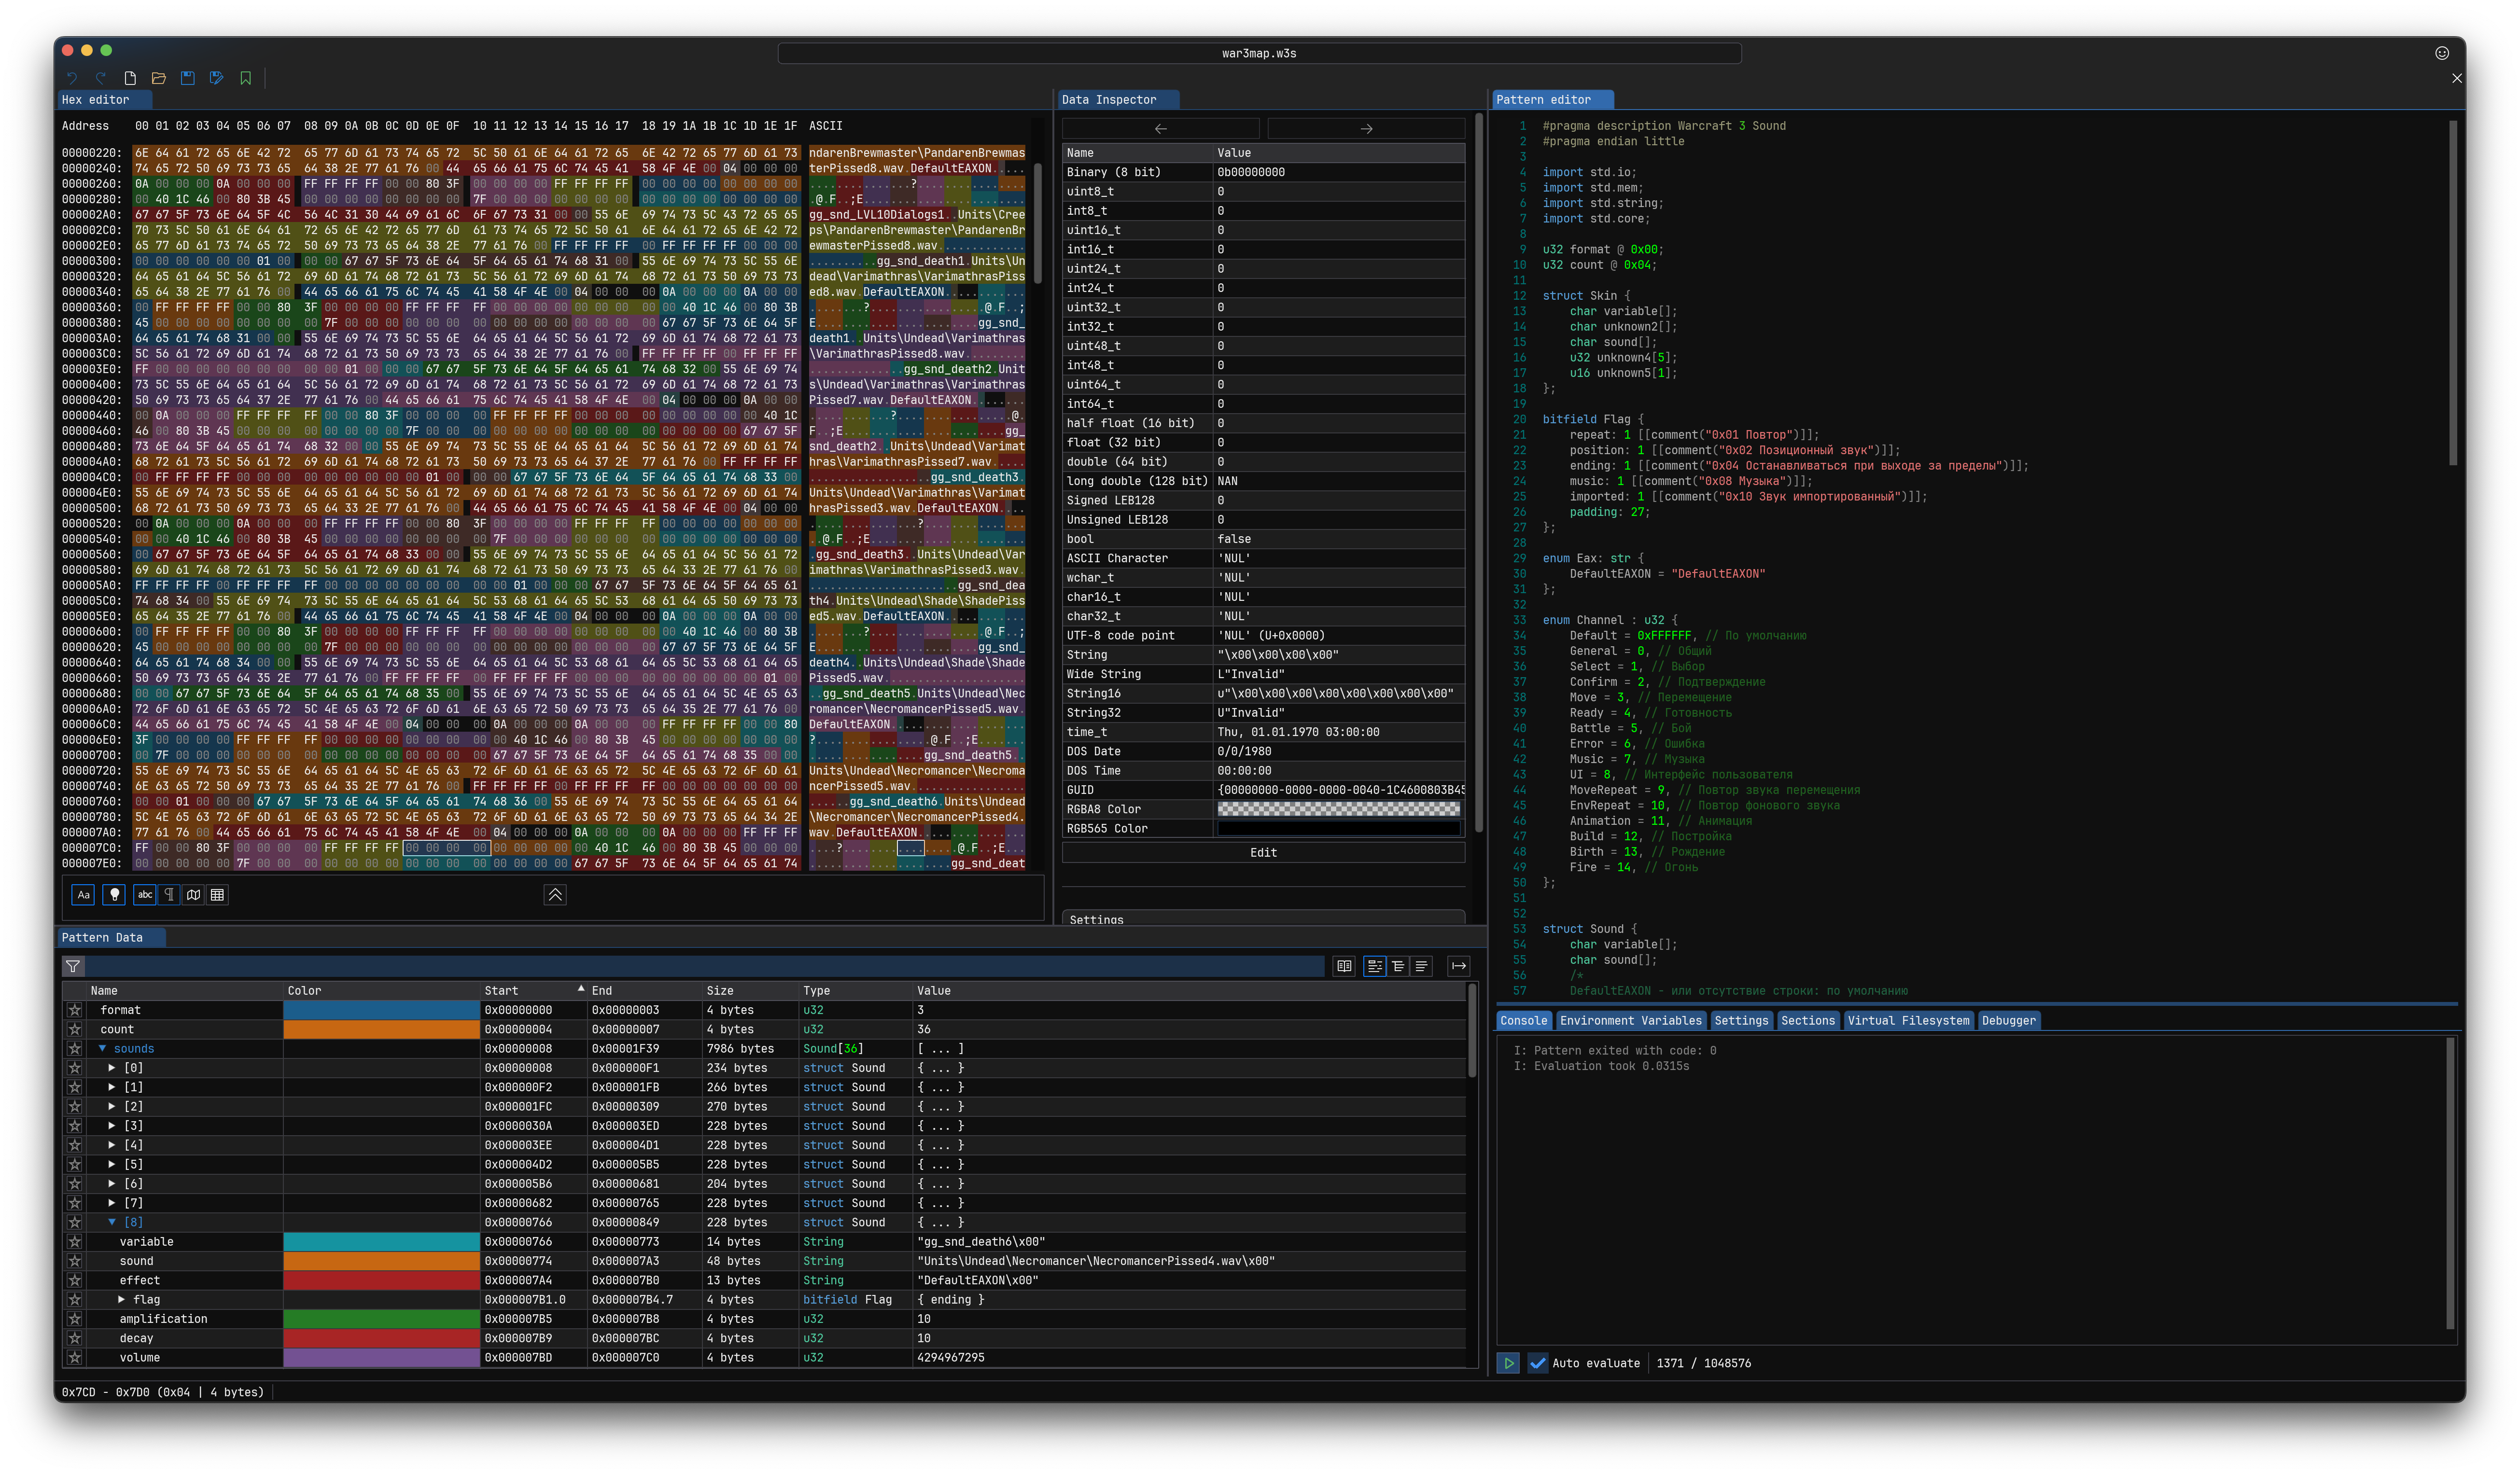The image size is (2520, 1474).
Task: Run the pattern with the play button
Action: click(x=1508, y=1363)
